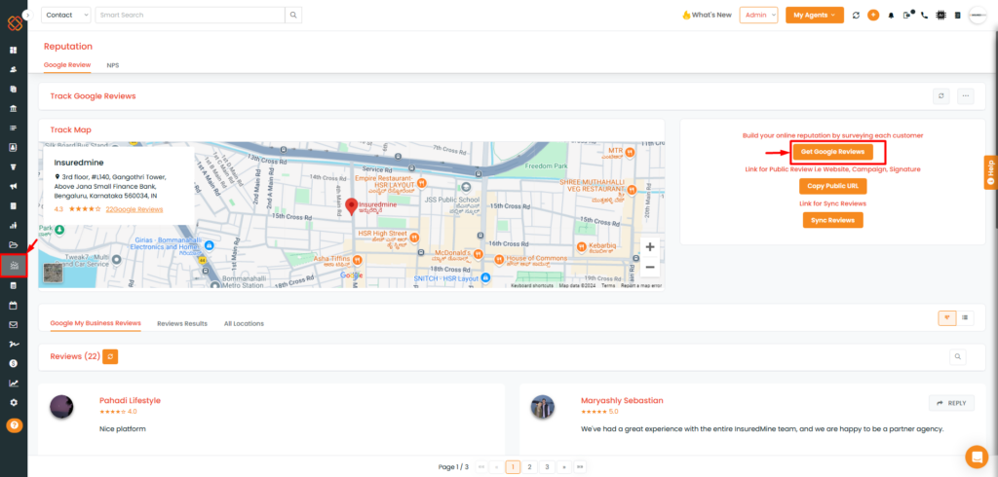998x477 pixels.
Task: Open Track Google Reviews more options menu
Action: 966,96
